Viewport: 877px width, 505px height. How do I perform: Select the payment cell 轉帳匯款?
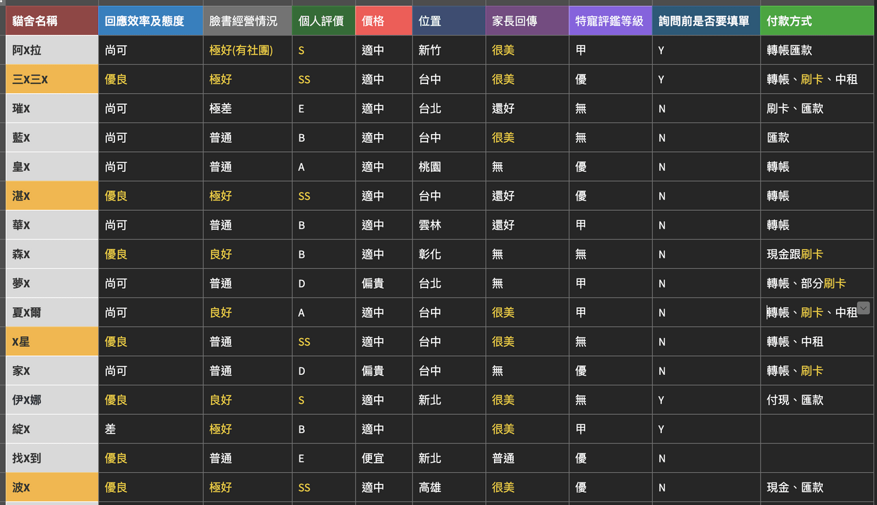pos(819,50)
